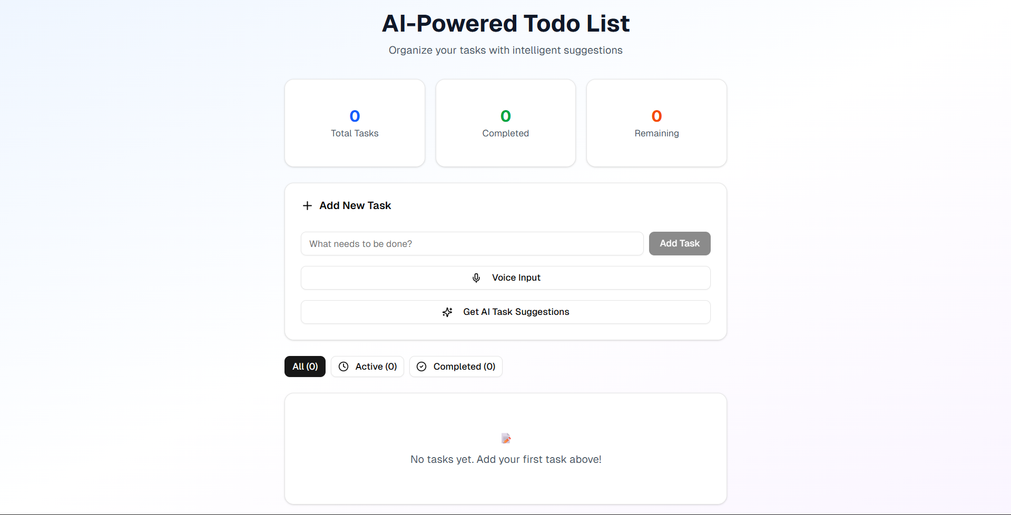Screen dimensions: 1011x515
Task: Click the plus icon beside Add New Task
Action: 307,205
